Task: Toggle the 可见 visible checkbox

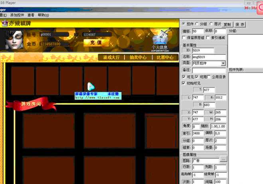Action: 184,77
